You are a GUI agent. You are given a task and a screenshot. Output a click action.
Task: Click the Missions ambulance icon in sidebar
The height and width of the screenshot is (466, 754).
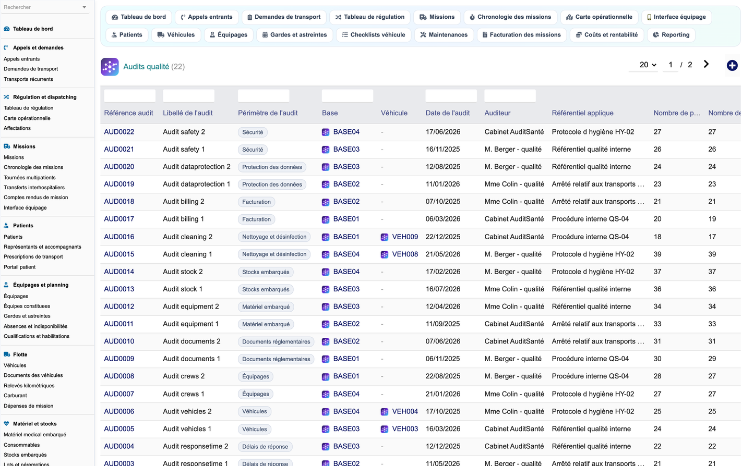[x=6, y=146]
